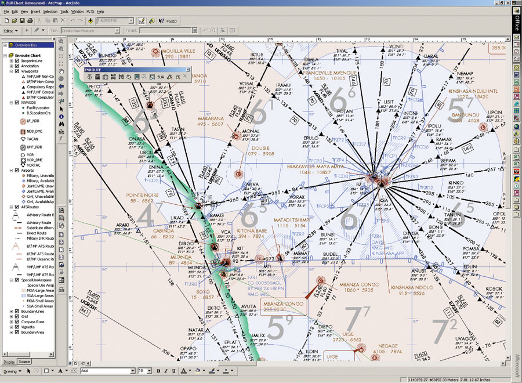The image size is (522, 383).
Task: Click the Save icon
Action: click(x=23, y=19)
